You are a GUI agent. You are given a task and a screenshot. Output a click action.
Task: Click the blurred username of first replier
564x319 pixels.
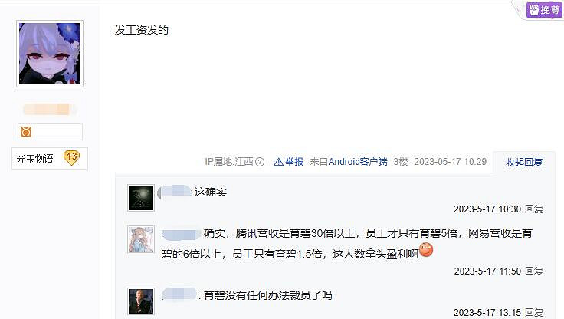[175, 192]
